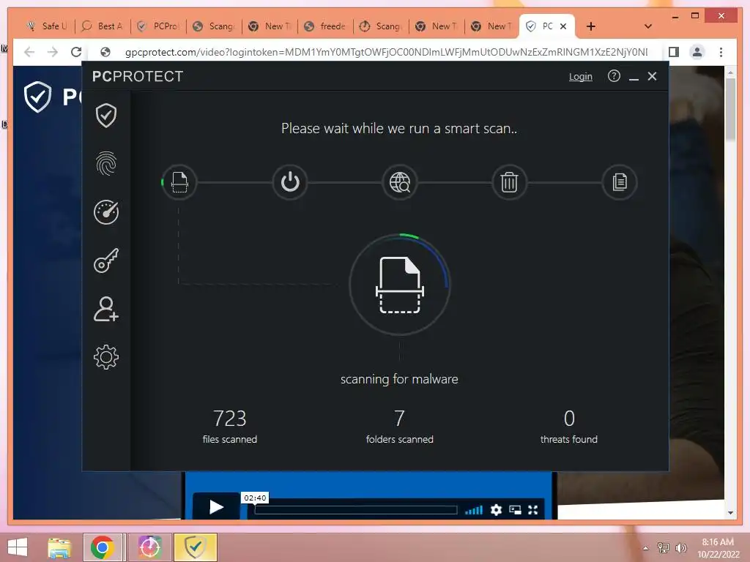Toggle the Chrome side panel
750x562 pixels.
click(674, 52)
